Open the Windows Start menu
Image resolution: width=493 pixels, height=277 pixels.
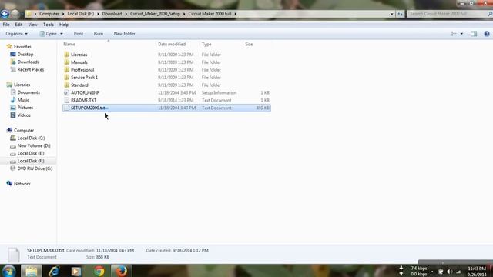click(x=9, y=271)
